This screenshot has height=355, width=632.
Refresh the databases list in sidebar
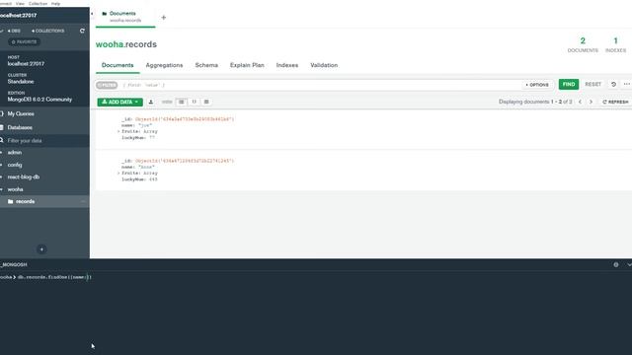click(x=82, y=31)
